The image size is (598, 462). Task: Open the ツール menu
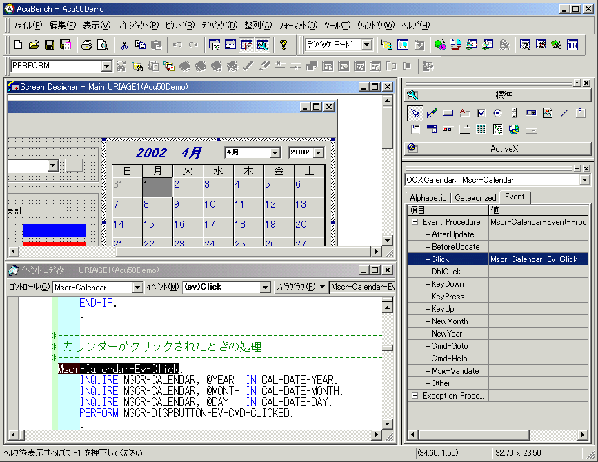tap(337, 26)
